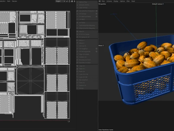Click the first icon right of Project dropdown
Image resolution: width=174 pixels, height=131 pixels.
[67, 1]
